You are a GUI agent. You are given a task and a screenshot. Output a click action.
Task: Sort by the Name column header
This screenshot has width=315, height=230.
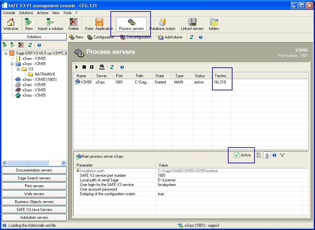click(x=83, y=76)
